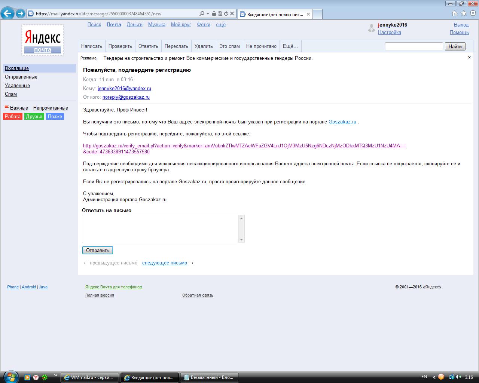
Task: Click Удалить to delete the message
Action: (204, 46)
